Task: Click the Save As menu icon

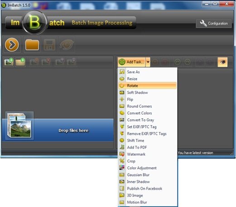Action: click(x=122, y=72)
